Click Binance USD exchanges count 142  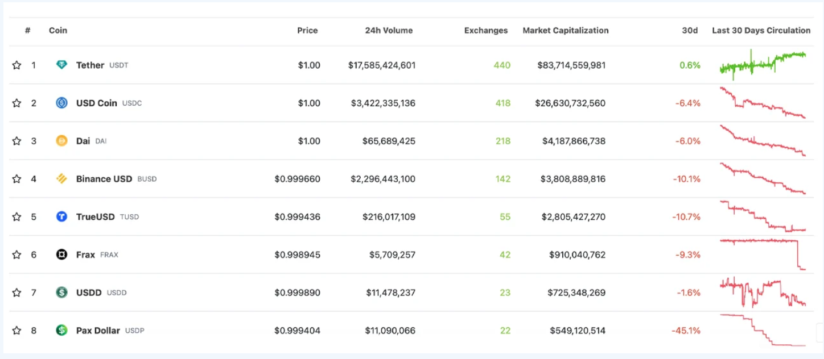pos(503,179)
